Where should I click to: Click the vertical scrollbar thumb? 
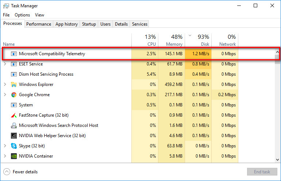[x=277, y=60]
